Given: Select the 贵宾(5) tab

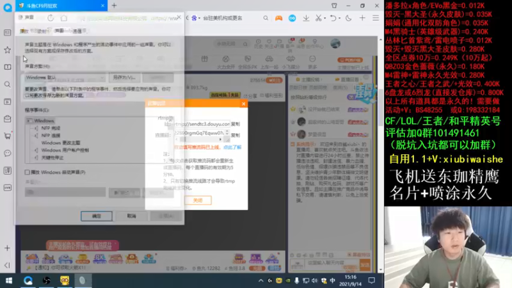Looking at the screenshot, I should [340, 88].
